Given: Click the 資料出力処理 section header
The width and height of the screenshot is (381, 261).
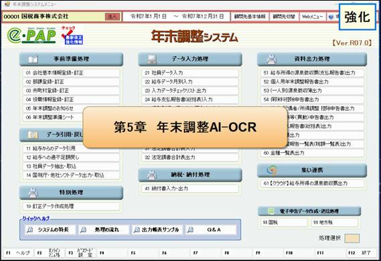Looking at the screenshot, I should [312, 59].
